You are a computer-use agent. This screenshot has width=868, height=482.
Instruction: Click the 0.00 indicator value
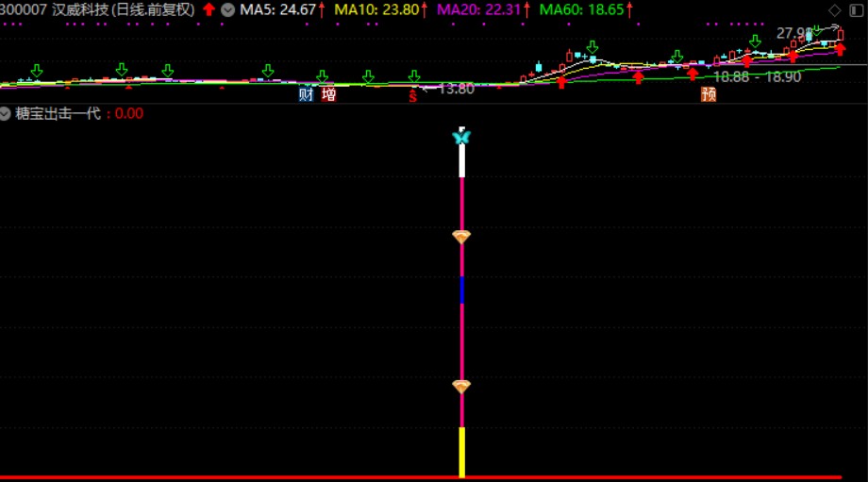[129, 114]
